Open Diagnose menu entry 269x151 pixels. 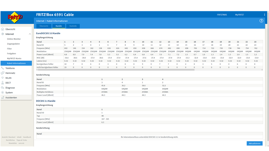pos(10,88)
